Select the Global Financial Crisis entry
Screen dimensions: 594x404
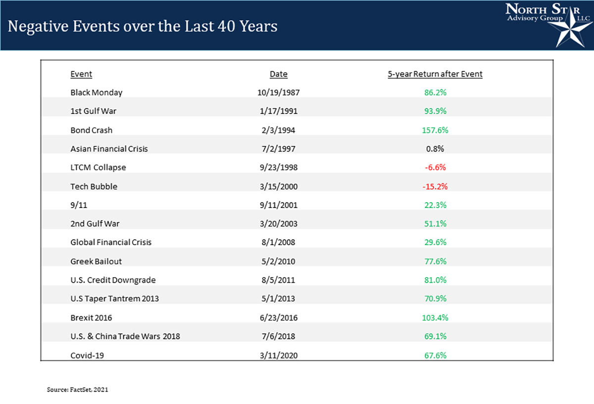[111, 242]
